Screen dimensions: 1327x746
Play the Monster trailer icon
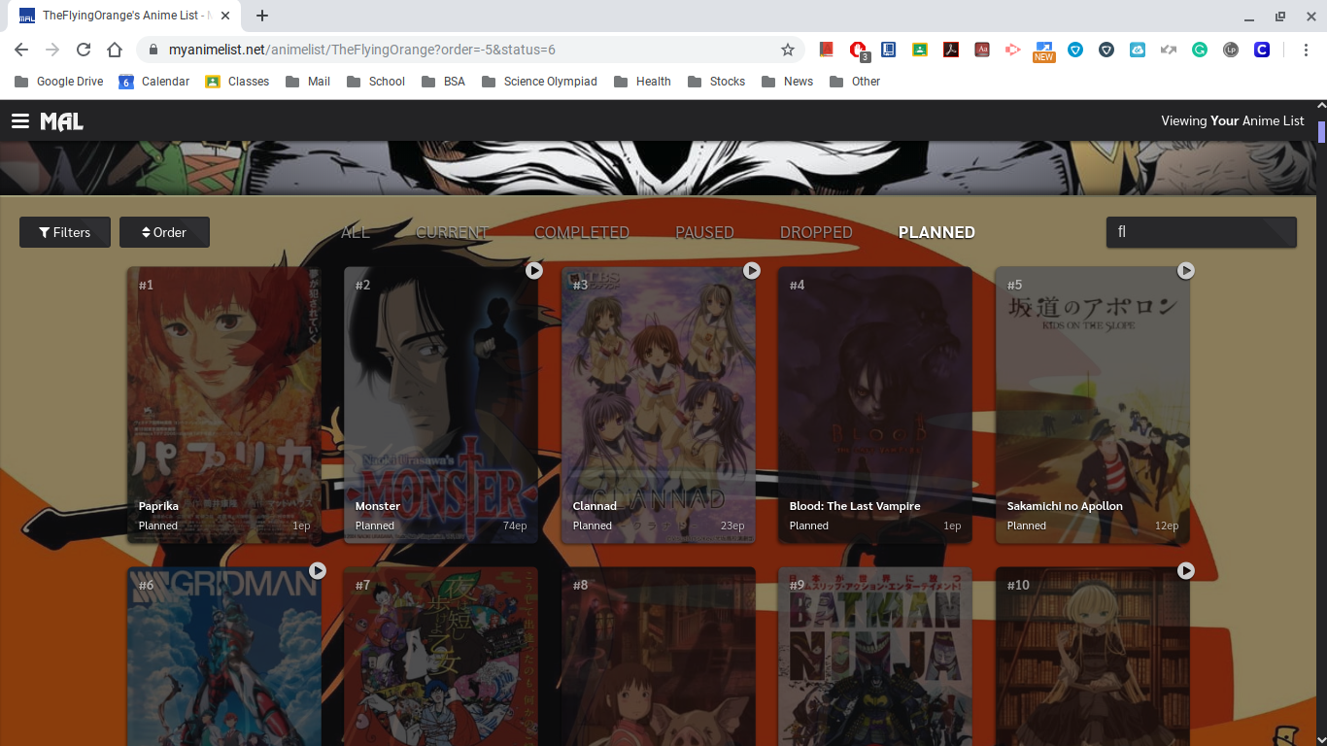pyautogui.click(x=534, y=270)
